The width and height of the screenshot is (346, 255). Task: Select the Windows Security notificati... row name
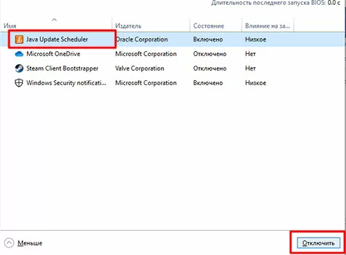66,83
